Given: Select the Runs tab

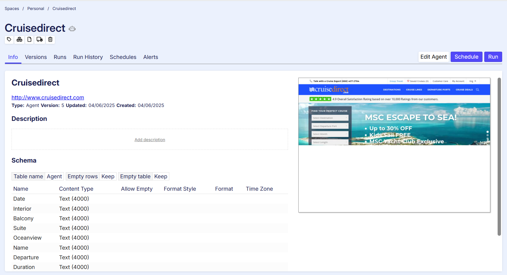Looking at the screenshot, I should tap(60, 57).
